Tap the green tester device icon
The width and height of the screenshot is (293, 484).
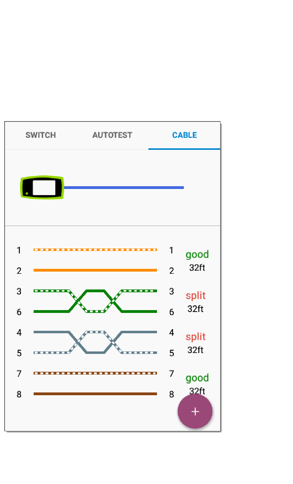(42, 187)
